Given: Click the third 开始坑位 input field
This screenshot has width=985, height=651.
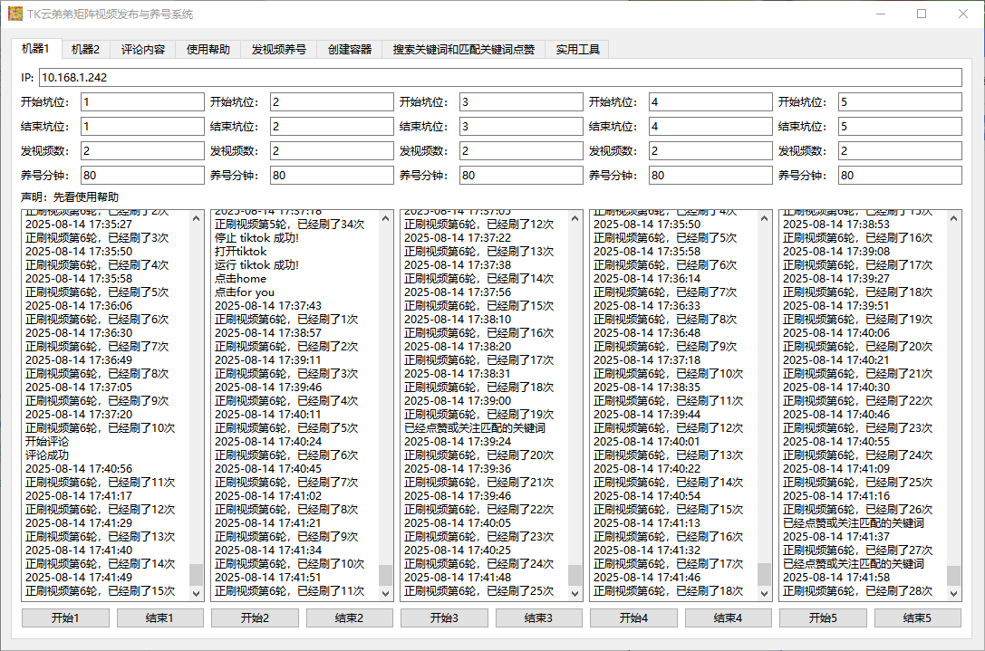Looking at the screenshot, I should [x=521, y=101].
